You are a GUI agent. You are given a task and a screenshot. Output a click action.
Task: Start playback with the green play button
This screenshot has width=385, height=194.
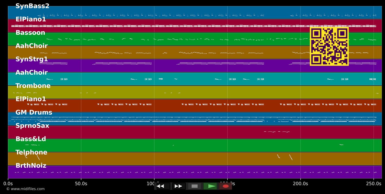210,186
